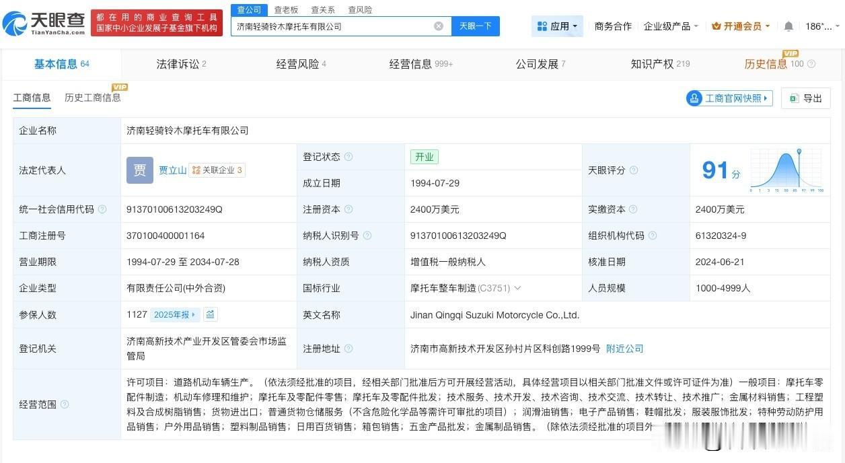The image size is (845, 463).
Task: Switch to the 经营风险 tab
Action: pos(301,64)
